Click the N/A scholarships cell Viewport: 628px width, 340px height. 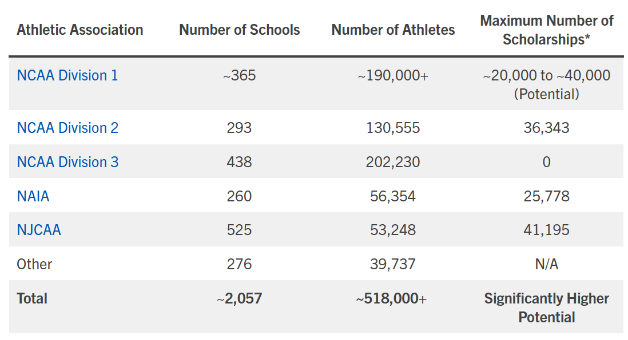pos(546,264)
